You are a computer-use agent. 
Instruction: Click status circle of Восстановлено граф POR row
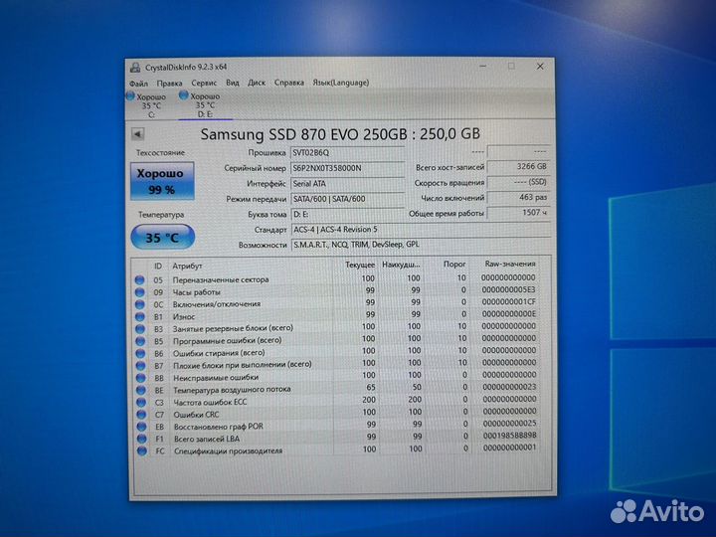pyautogui.click(x=141, y=427)
